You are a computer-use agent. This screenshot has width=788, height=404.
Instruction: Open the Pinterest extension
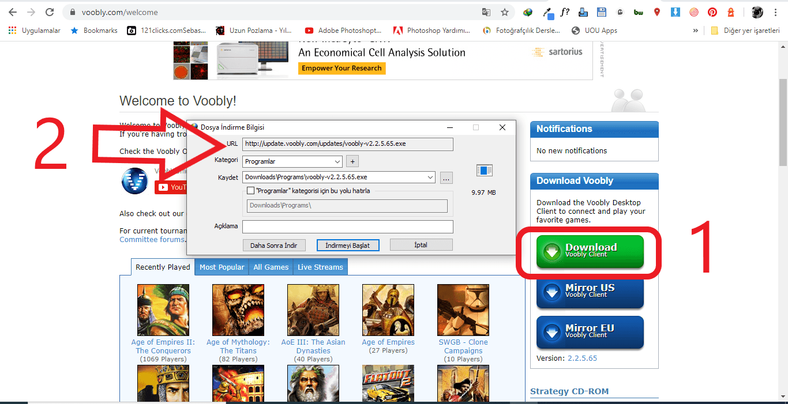pos(712,12)
